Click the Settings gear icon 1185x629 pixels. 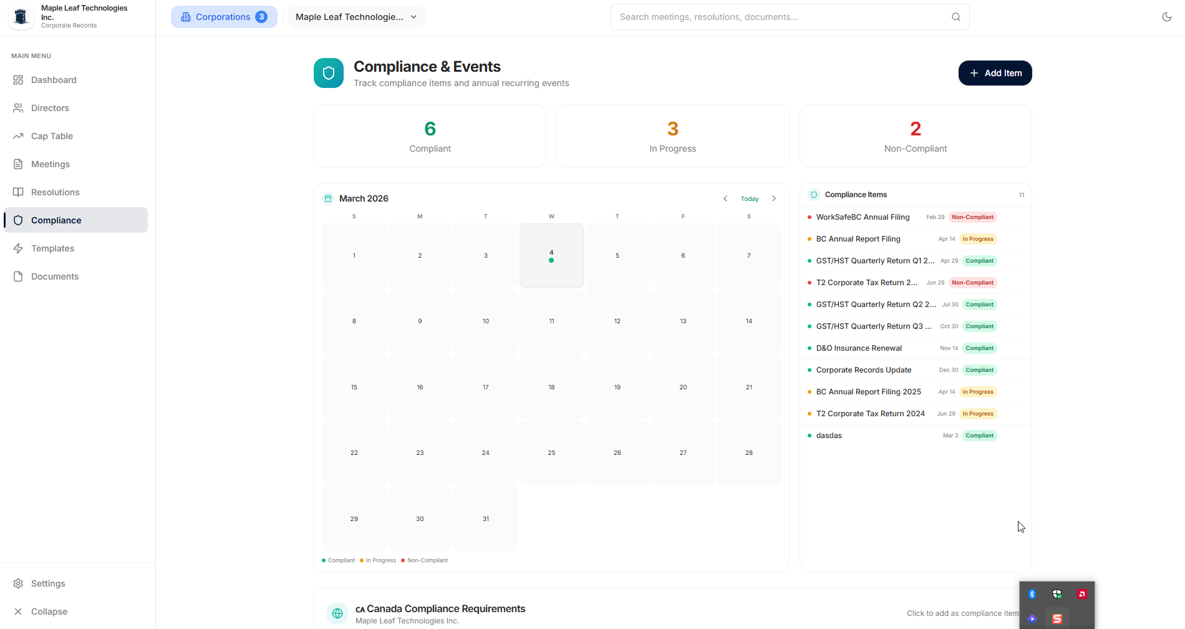point(18,583)
